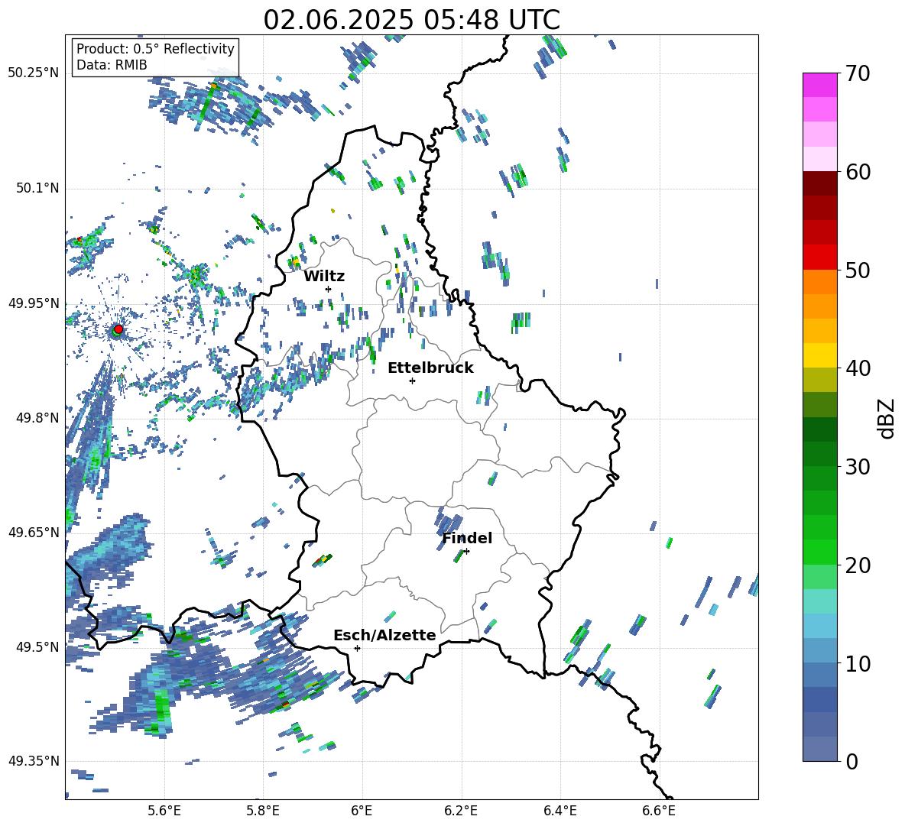Click the cross marker below Ettelbruck
This screenshot has height=826, width=905.
click(x=412, y=381)
